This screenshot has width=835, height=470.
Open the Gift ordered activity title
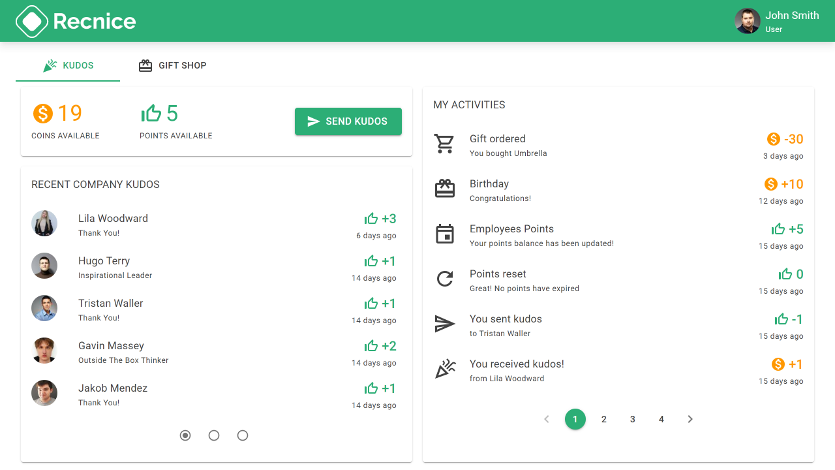(498, 139)
